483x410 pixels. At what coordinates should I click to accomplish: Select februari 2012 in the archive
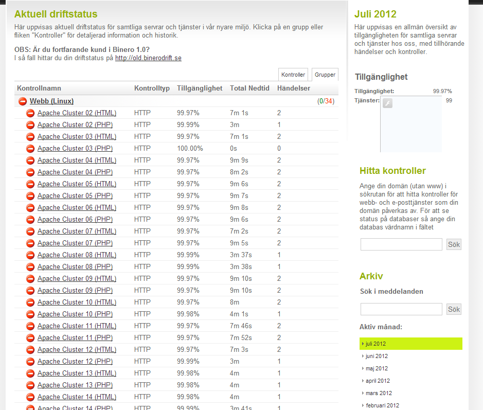[x=382, y=405]
